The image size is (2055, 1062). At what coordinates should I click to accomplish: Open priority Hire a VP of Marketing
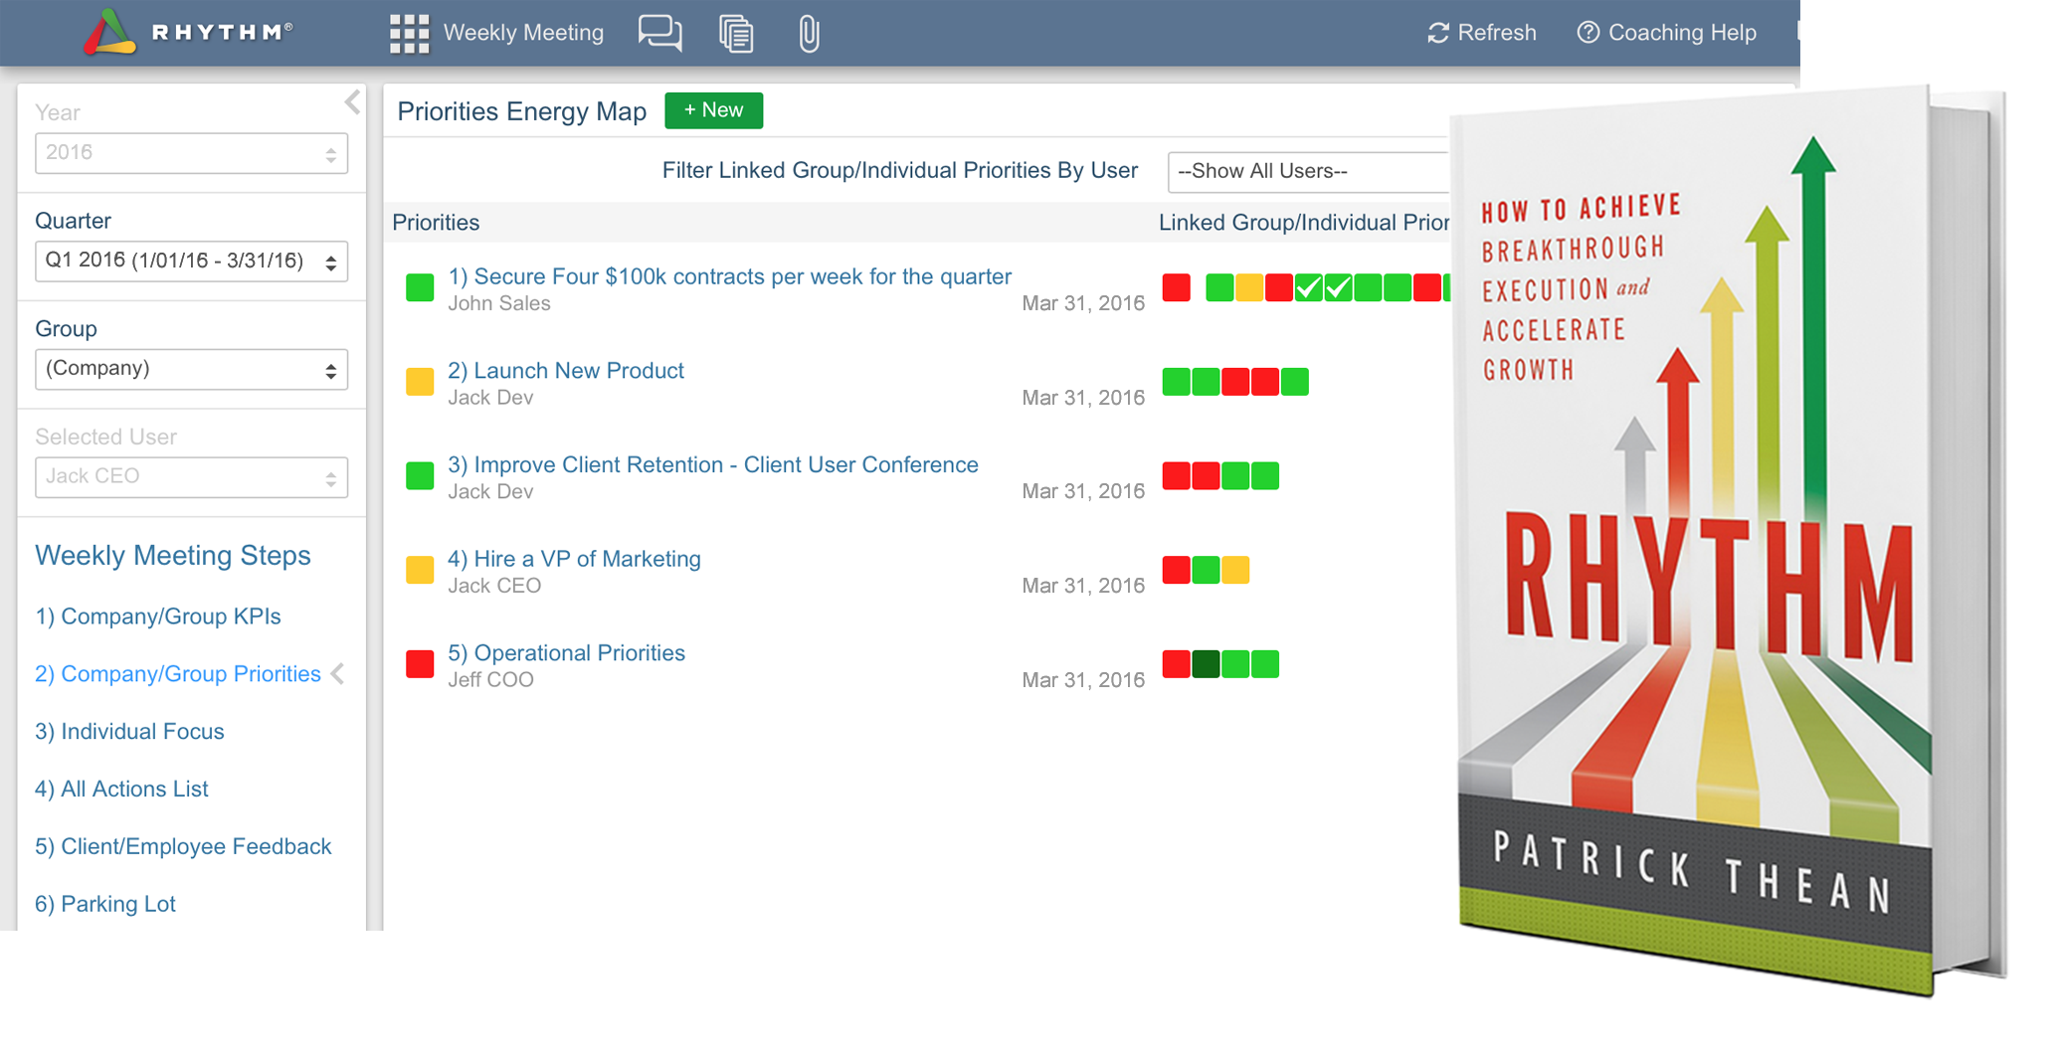tap(574, 559)
